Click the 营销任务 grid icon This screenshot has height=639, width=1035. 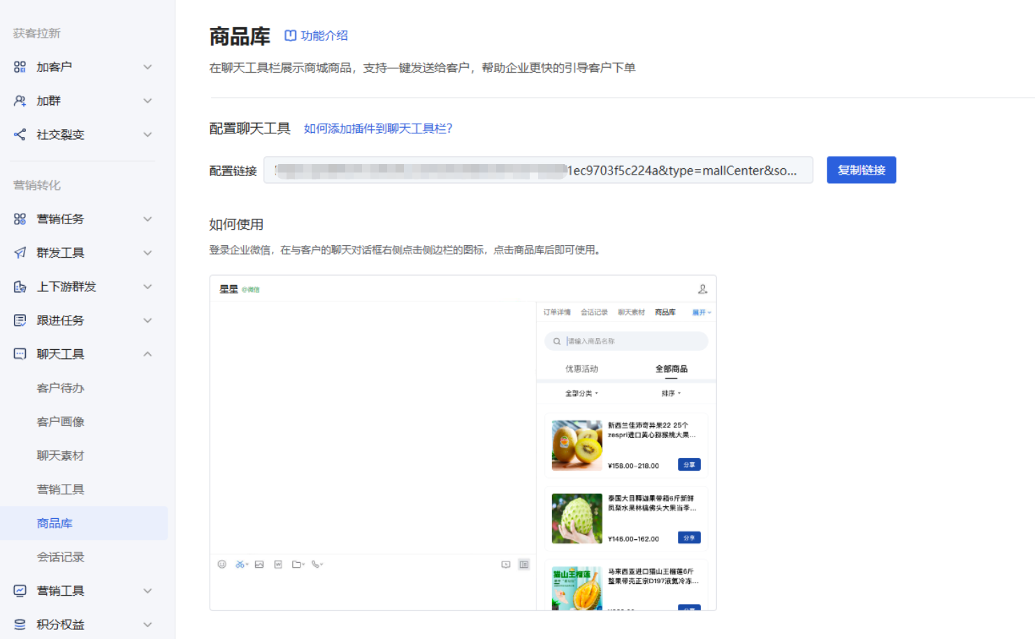(20, 219)
